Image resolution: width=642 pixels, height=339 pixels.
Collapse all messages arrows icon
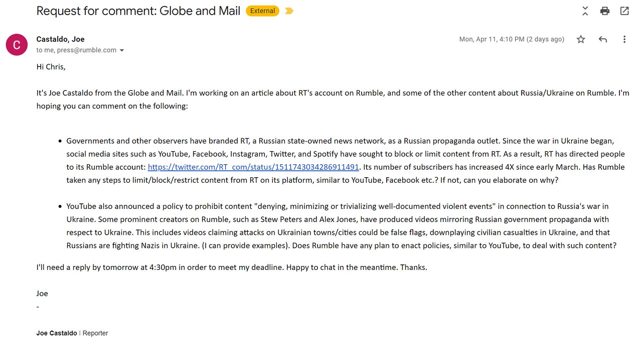pos(585,11)
